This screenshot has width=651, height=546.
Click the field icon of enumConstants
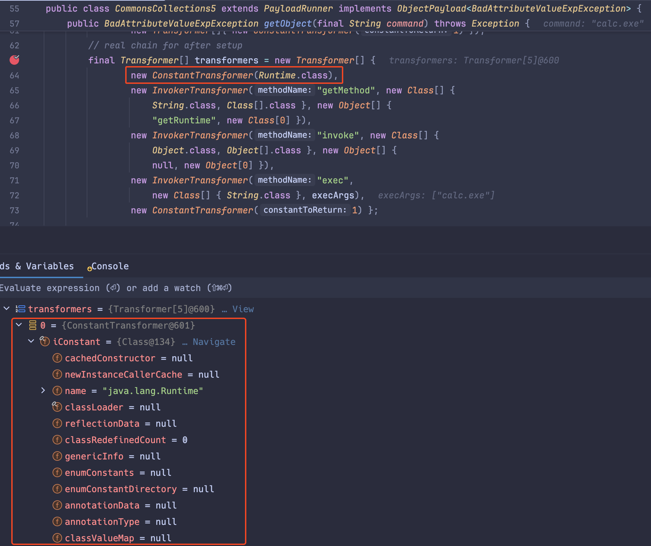pos(57,472)
